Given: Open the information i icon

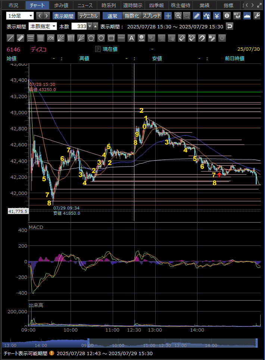Looking at the screenshot, I should pos(227,16).
